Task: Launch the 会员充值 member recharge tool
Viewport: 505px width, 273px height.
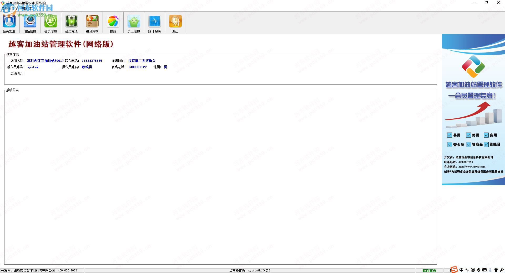Action: [72, 24]
